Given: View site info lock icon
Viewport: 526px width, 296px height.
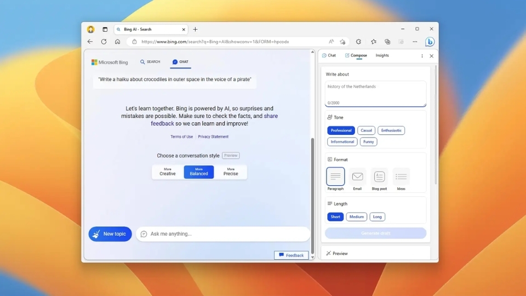Looking at the screenshot, I should point(135,42).
